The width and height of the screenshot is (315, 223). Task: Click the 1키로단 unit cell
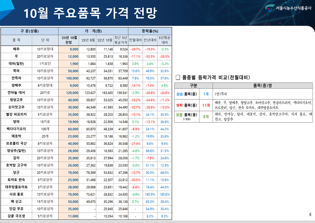(45, 64)
